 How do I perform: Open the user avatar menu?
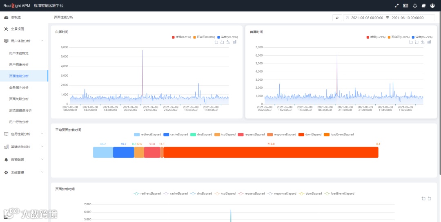(x=432, y=6)
